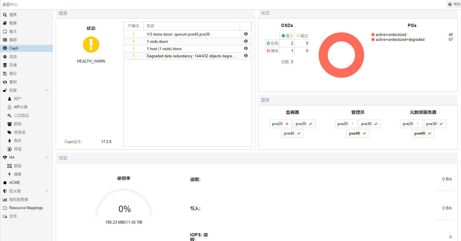
Task: Click the active+undersized legend red dot
Action: 373,34
